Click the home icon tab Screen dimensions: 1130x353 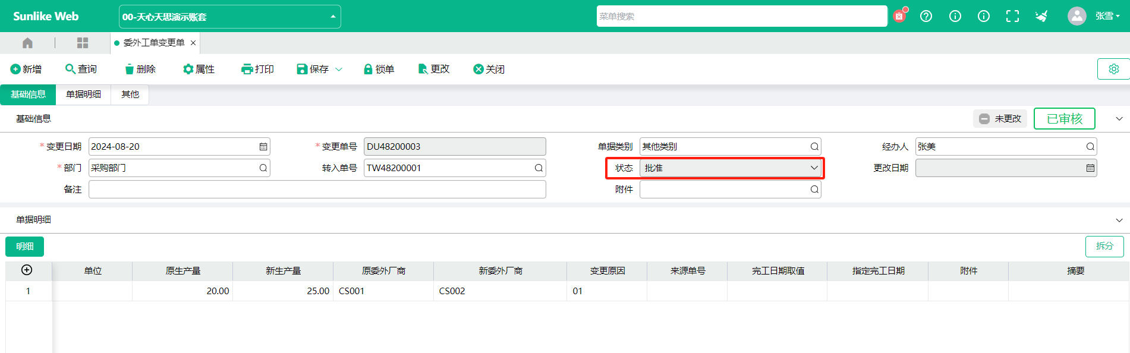(27, 43)
